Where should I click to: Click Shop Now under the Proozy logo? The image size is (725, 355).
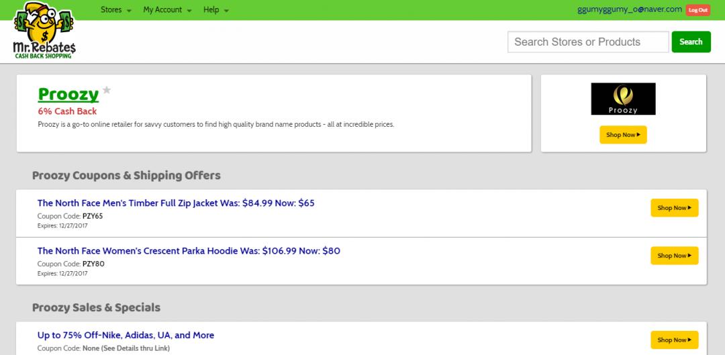pyautogui.click(x=623, y=135)
